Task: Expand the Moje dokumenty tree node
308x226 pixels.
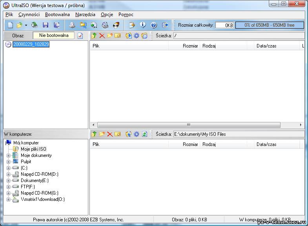Action: coord(8,155)
